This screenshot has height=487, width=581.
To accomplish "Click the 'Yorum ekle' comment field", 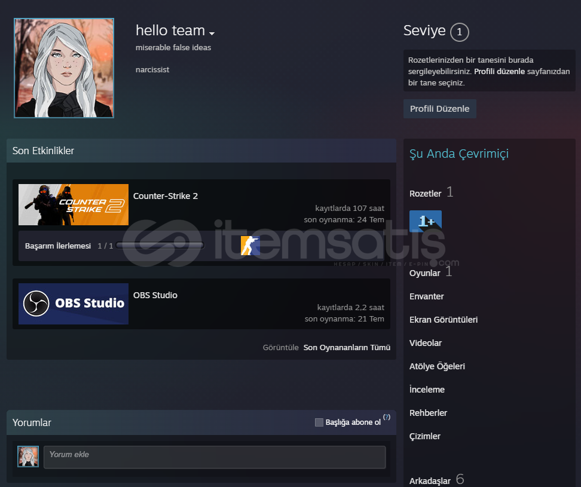I will click(x=215, y=457).
